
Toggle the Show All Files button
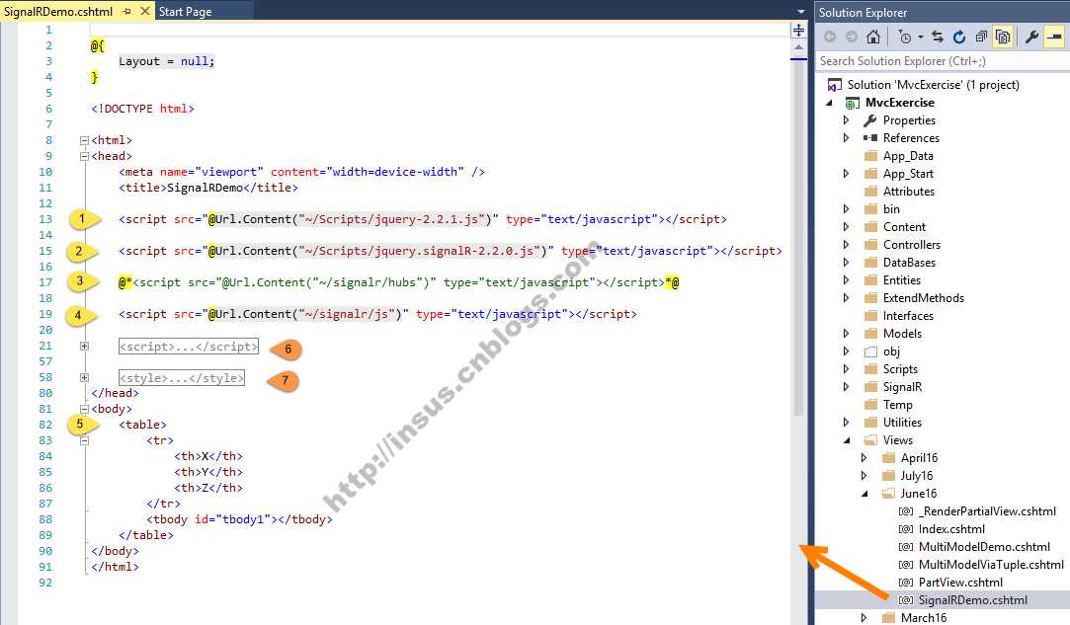click(1003, 37)
